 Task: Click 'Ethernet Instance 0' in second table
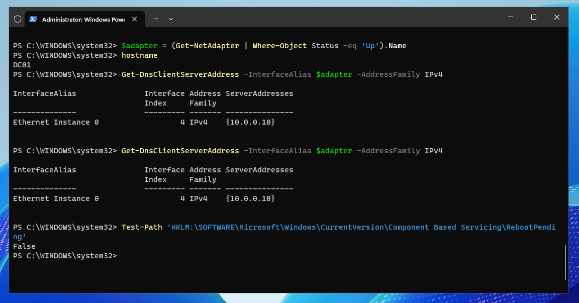[56, 198]
